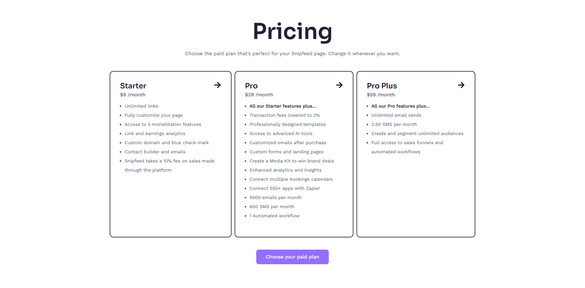
Task: Click the $29 /month price text
Action: 259,95
